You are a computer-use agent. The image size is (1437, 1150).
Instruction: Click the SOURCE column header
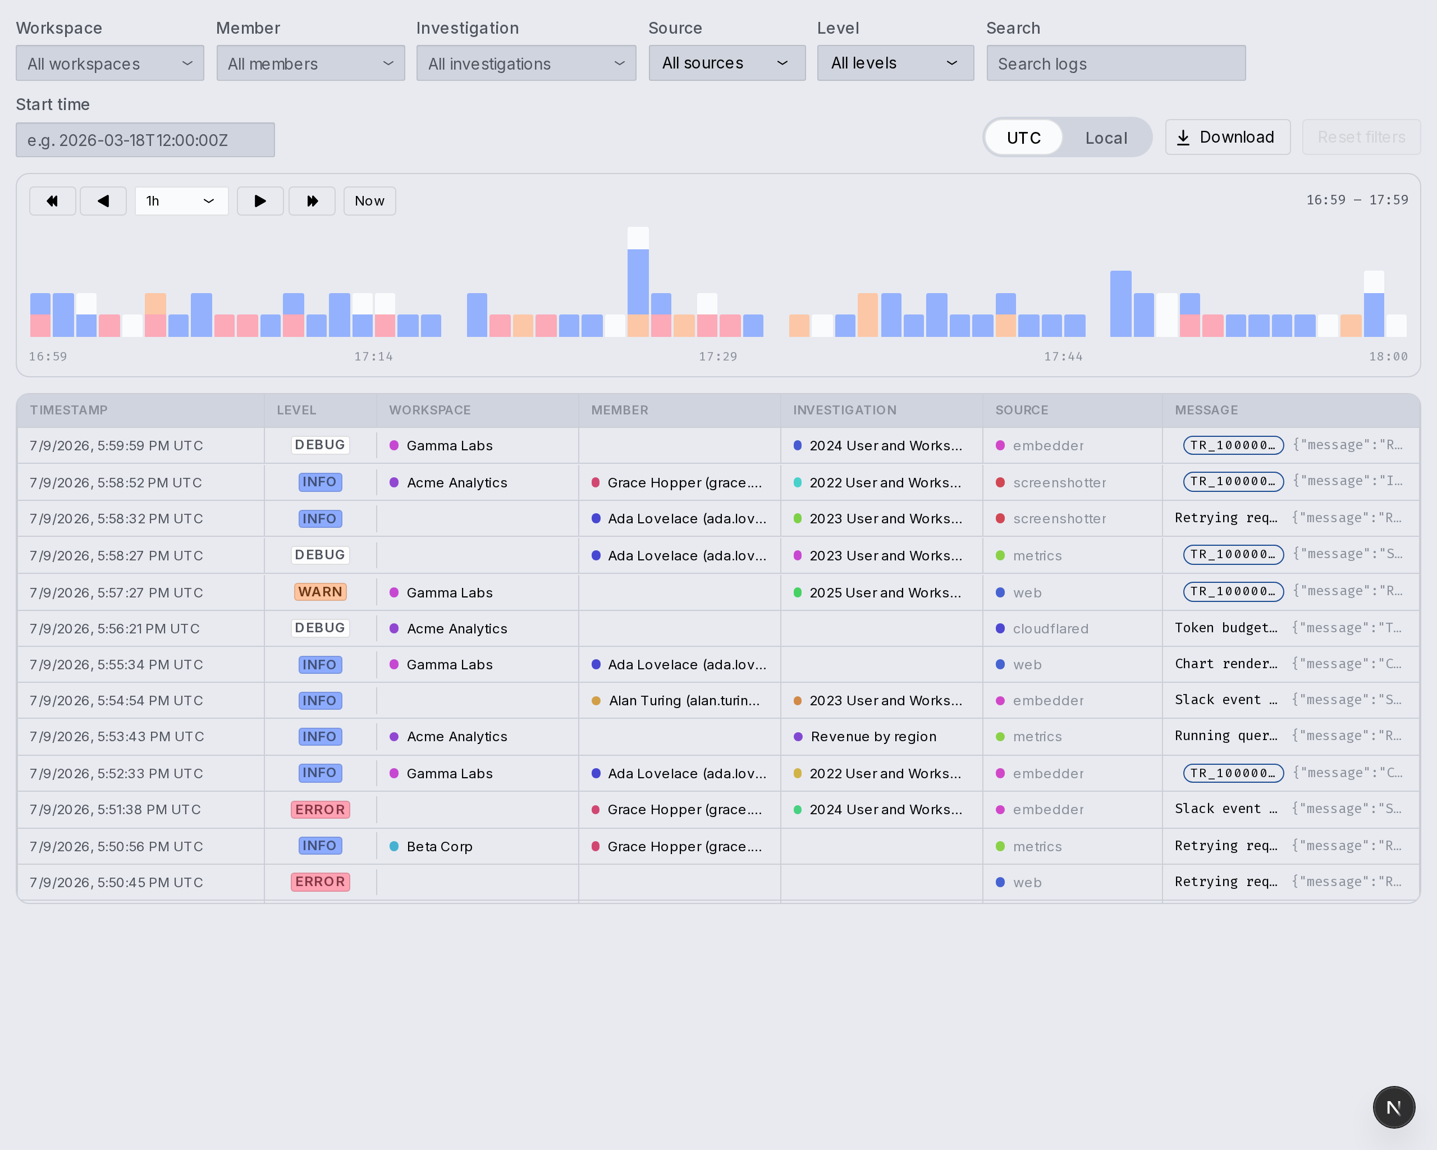(1022, 410)
